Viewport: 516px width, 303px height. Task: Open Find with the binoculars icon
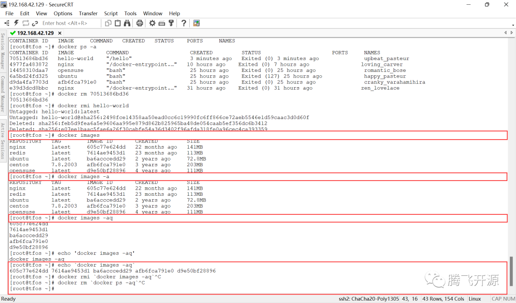[127, 23]
